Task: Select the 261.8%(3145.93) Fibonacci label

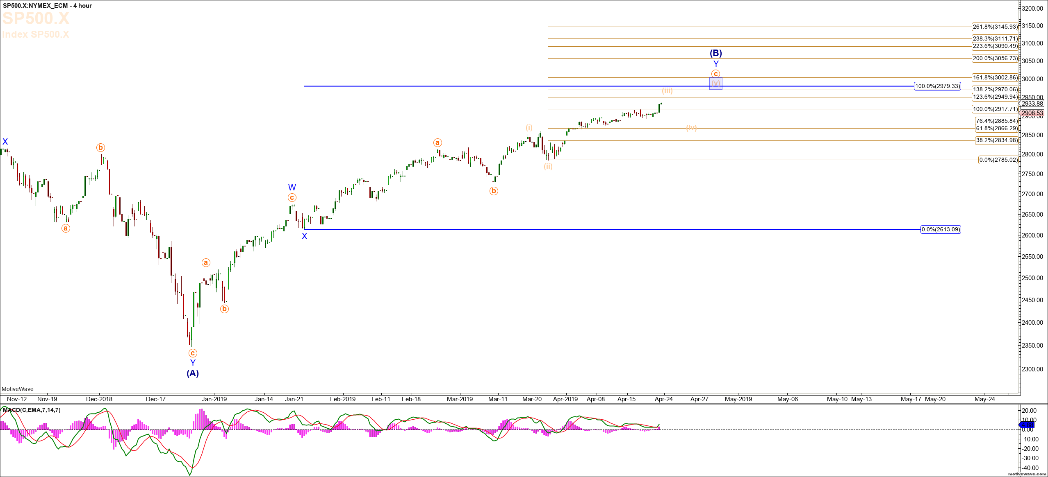Action: [x=995, y=27]
